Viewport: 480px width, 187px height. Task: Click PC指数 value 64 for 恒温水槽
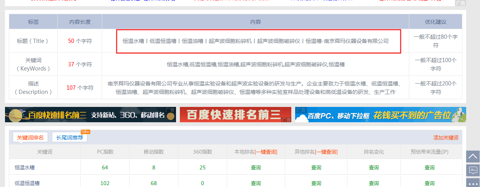pyautogui.click(x=105, y=168)
